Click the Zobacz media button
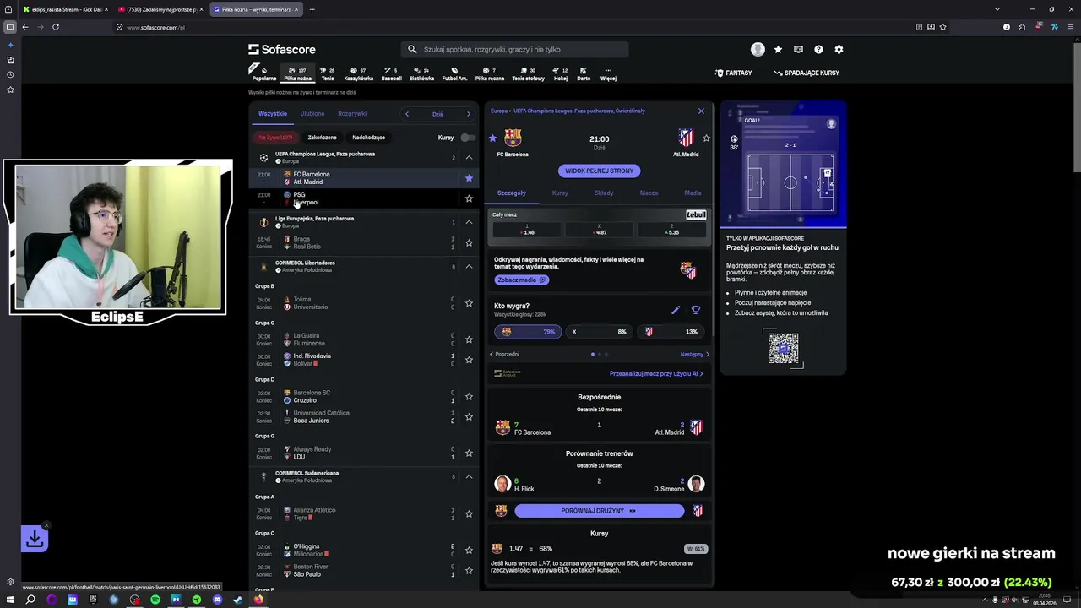1081x608 pixels. pos(521,280)
